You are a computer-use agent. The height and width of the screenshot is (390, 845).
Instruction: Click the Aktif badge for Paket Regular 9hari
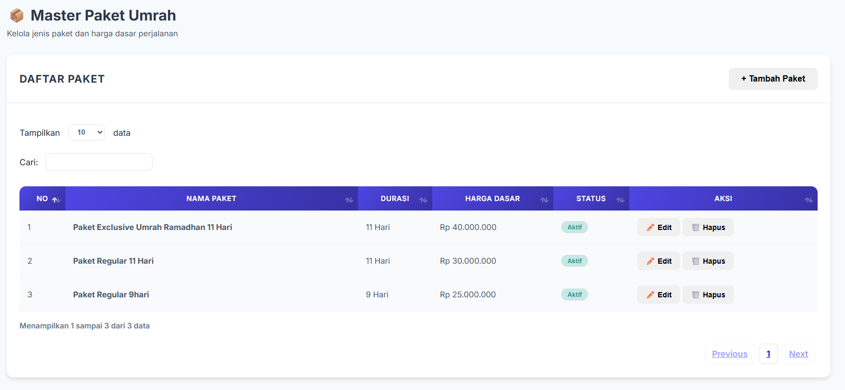coord(574,295)
